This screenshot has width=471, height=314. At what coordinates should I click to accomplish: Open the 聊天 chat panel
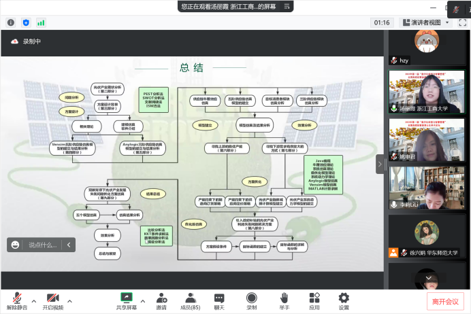(x=219, y=301)
